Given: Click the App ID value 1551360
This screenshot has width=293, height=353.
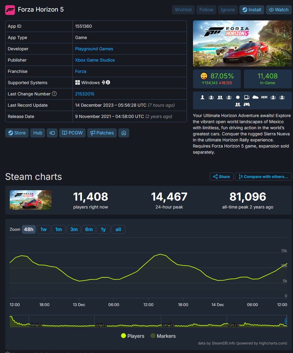Looking at the screenshot, I should pyautogui.click(x=83, y=26).
